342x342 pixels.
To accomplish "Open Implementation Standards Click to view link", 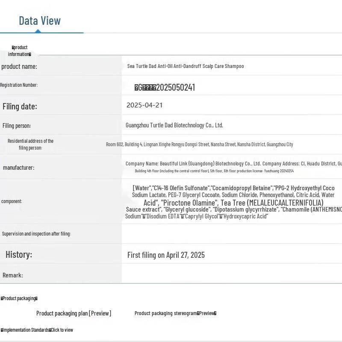I will click(x=37, y=330).
